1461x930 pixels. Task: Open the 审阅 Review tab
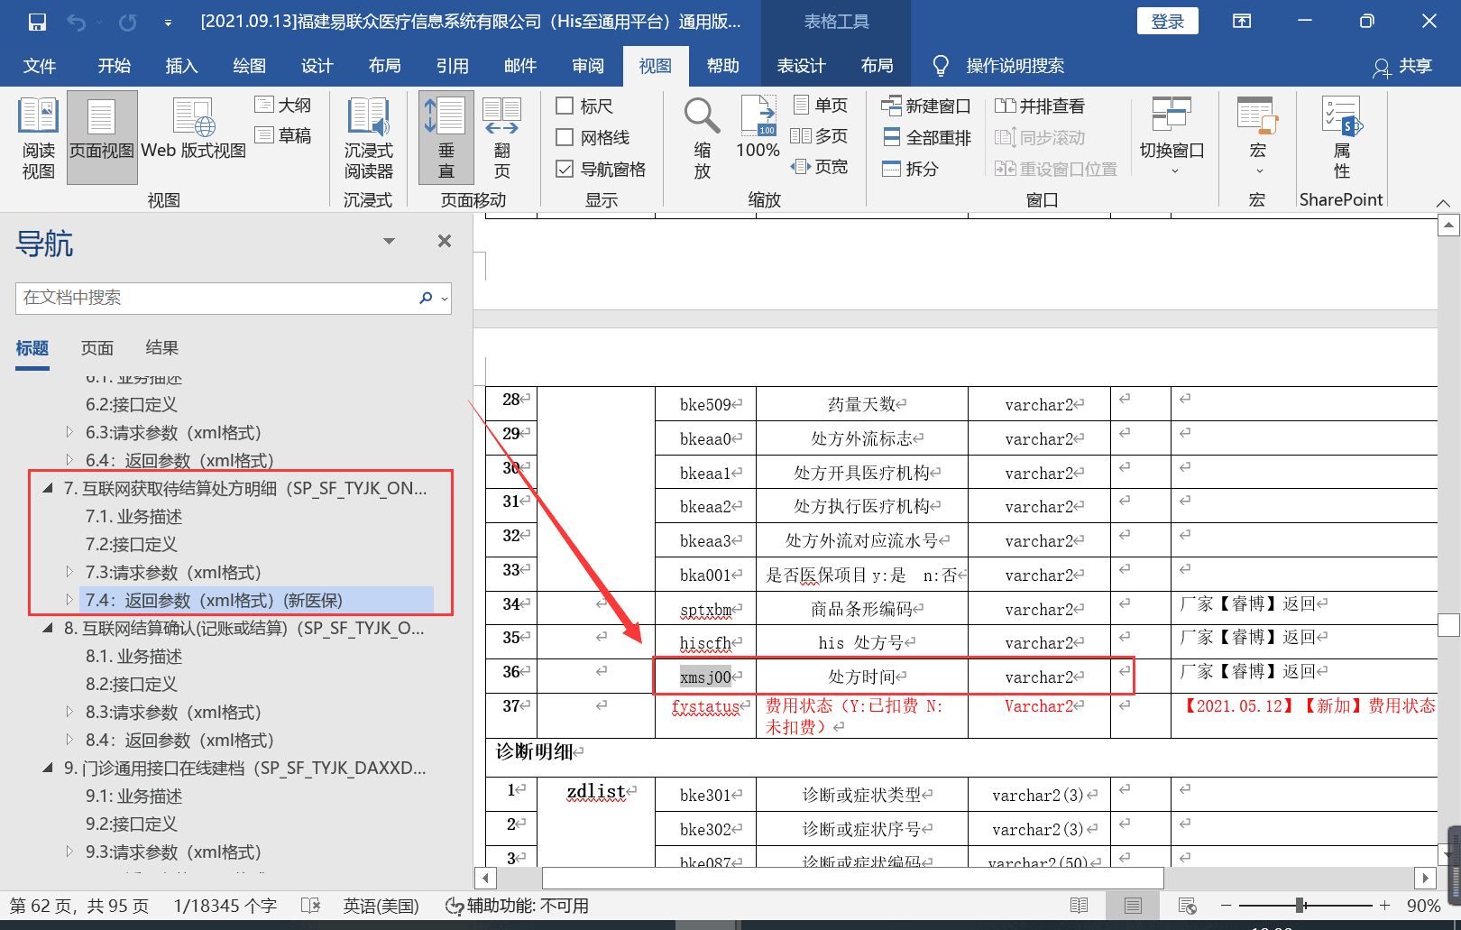588,66
